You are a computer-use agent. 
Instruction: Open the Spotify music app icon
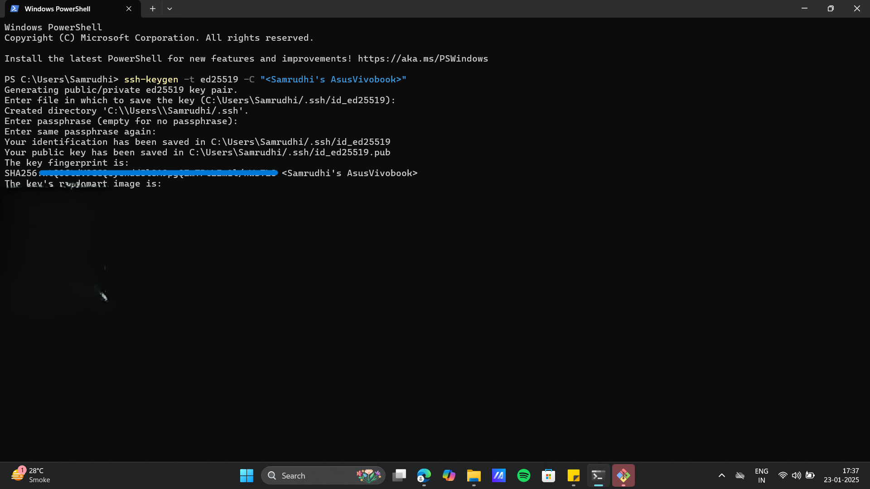523,475
